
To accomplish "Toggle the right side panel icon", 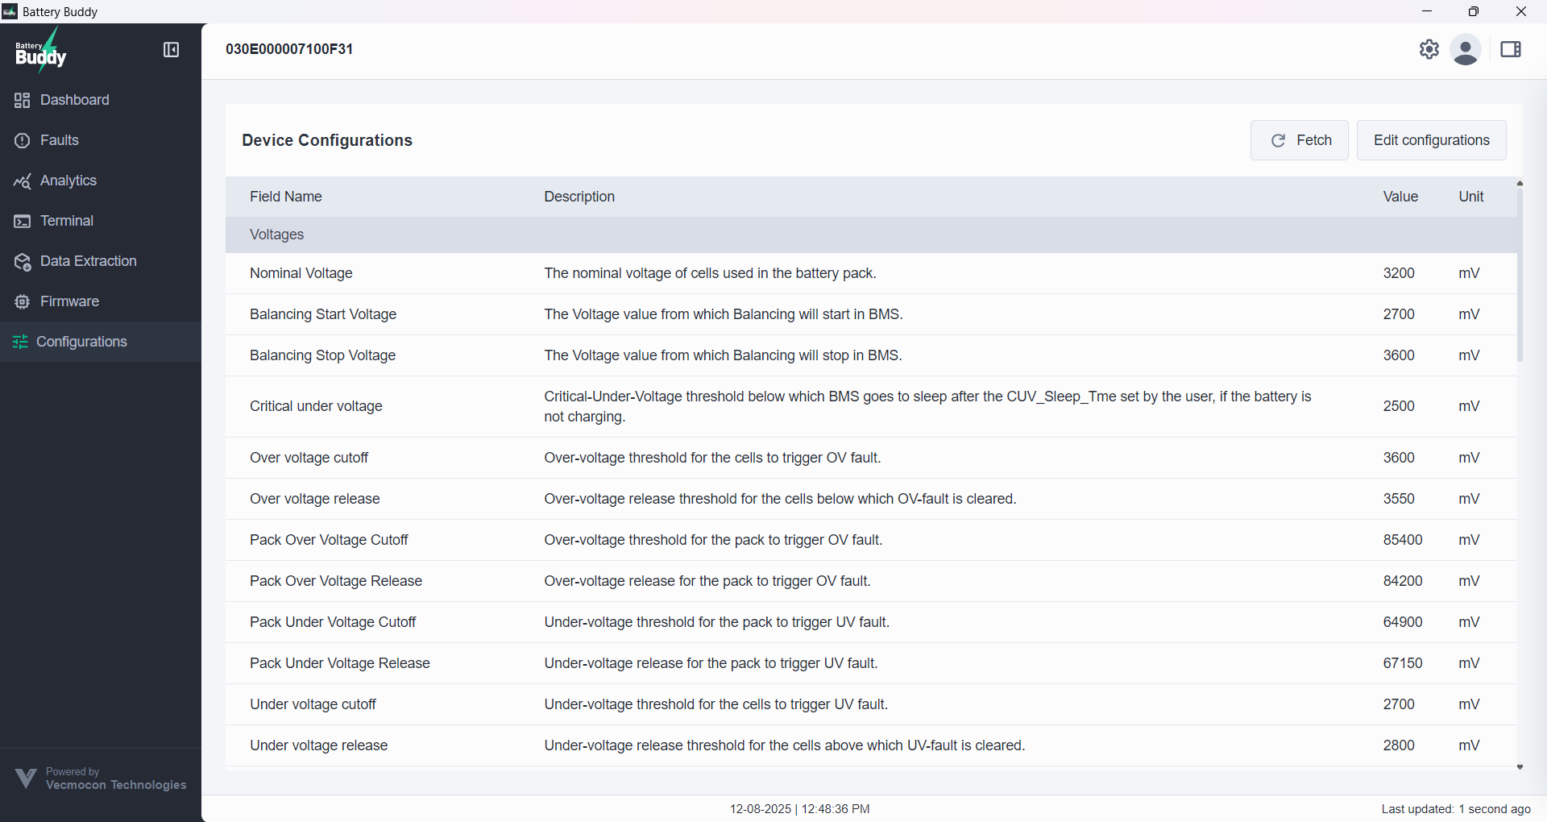I will [x=1510, y=50].
